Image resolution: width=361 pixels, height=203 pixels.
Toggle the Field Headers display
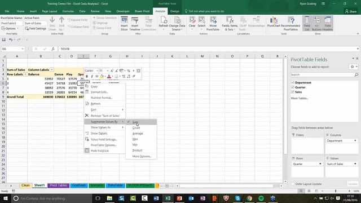(x=328, y=24)
